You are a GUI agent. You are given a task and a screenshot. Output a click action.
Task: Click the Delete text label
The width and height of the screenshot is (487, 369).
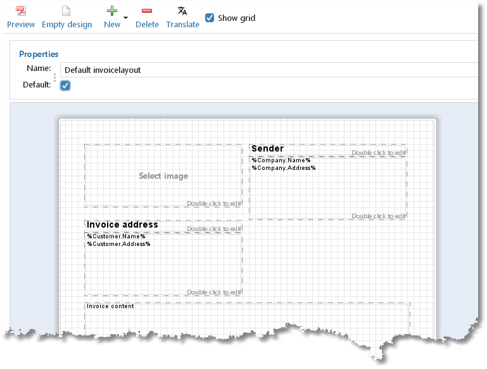147,25
